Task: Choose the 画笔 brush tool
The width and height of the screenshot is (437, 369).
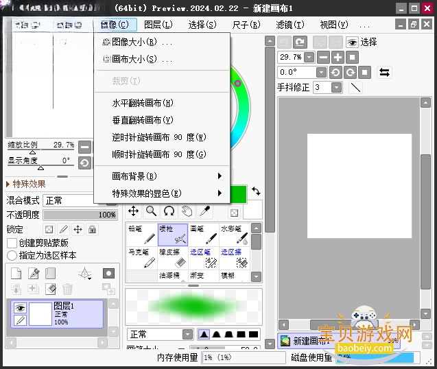Action: (x=204, y=235)
